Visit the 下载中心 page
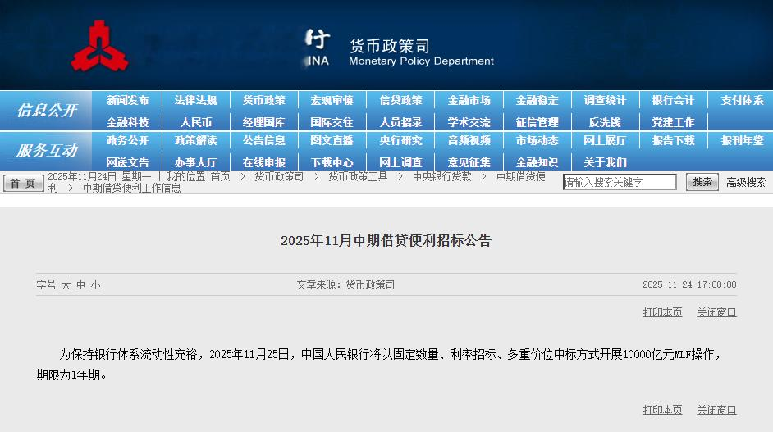Screen dimensions: 773x432 332,162
